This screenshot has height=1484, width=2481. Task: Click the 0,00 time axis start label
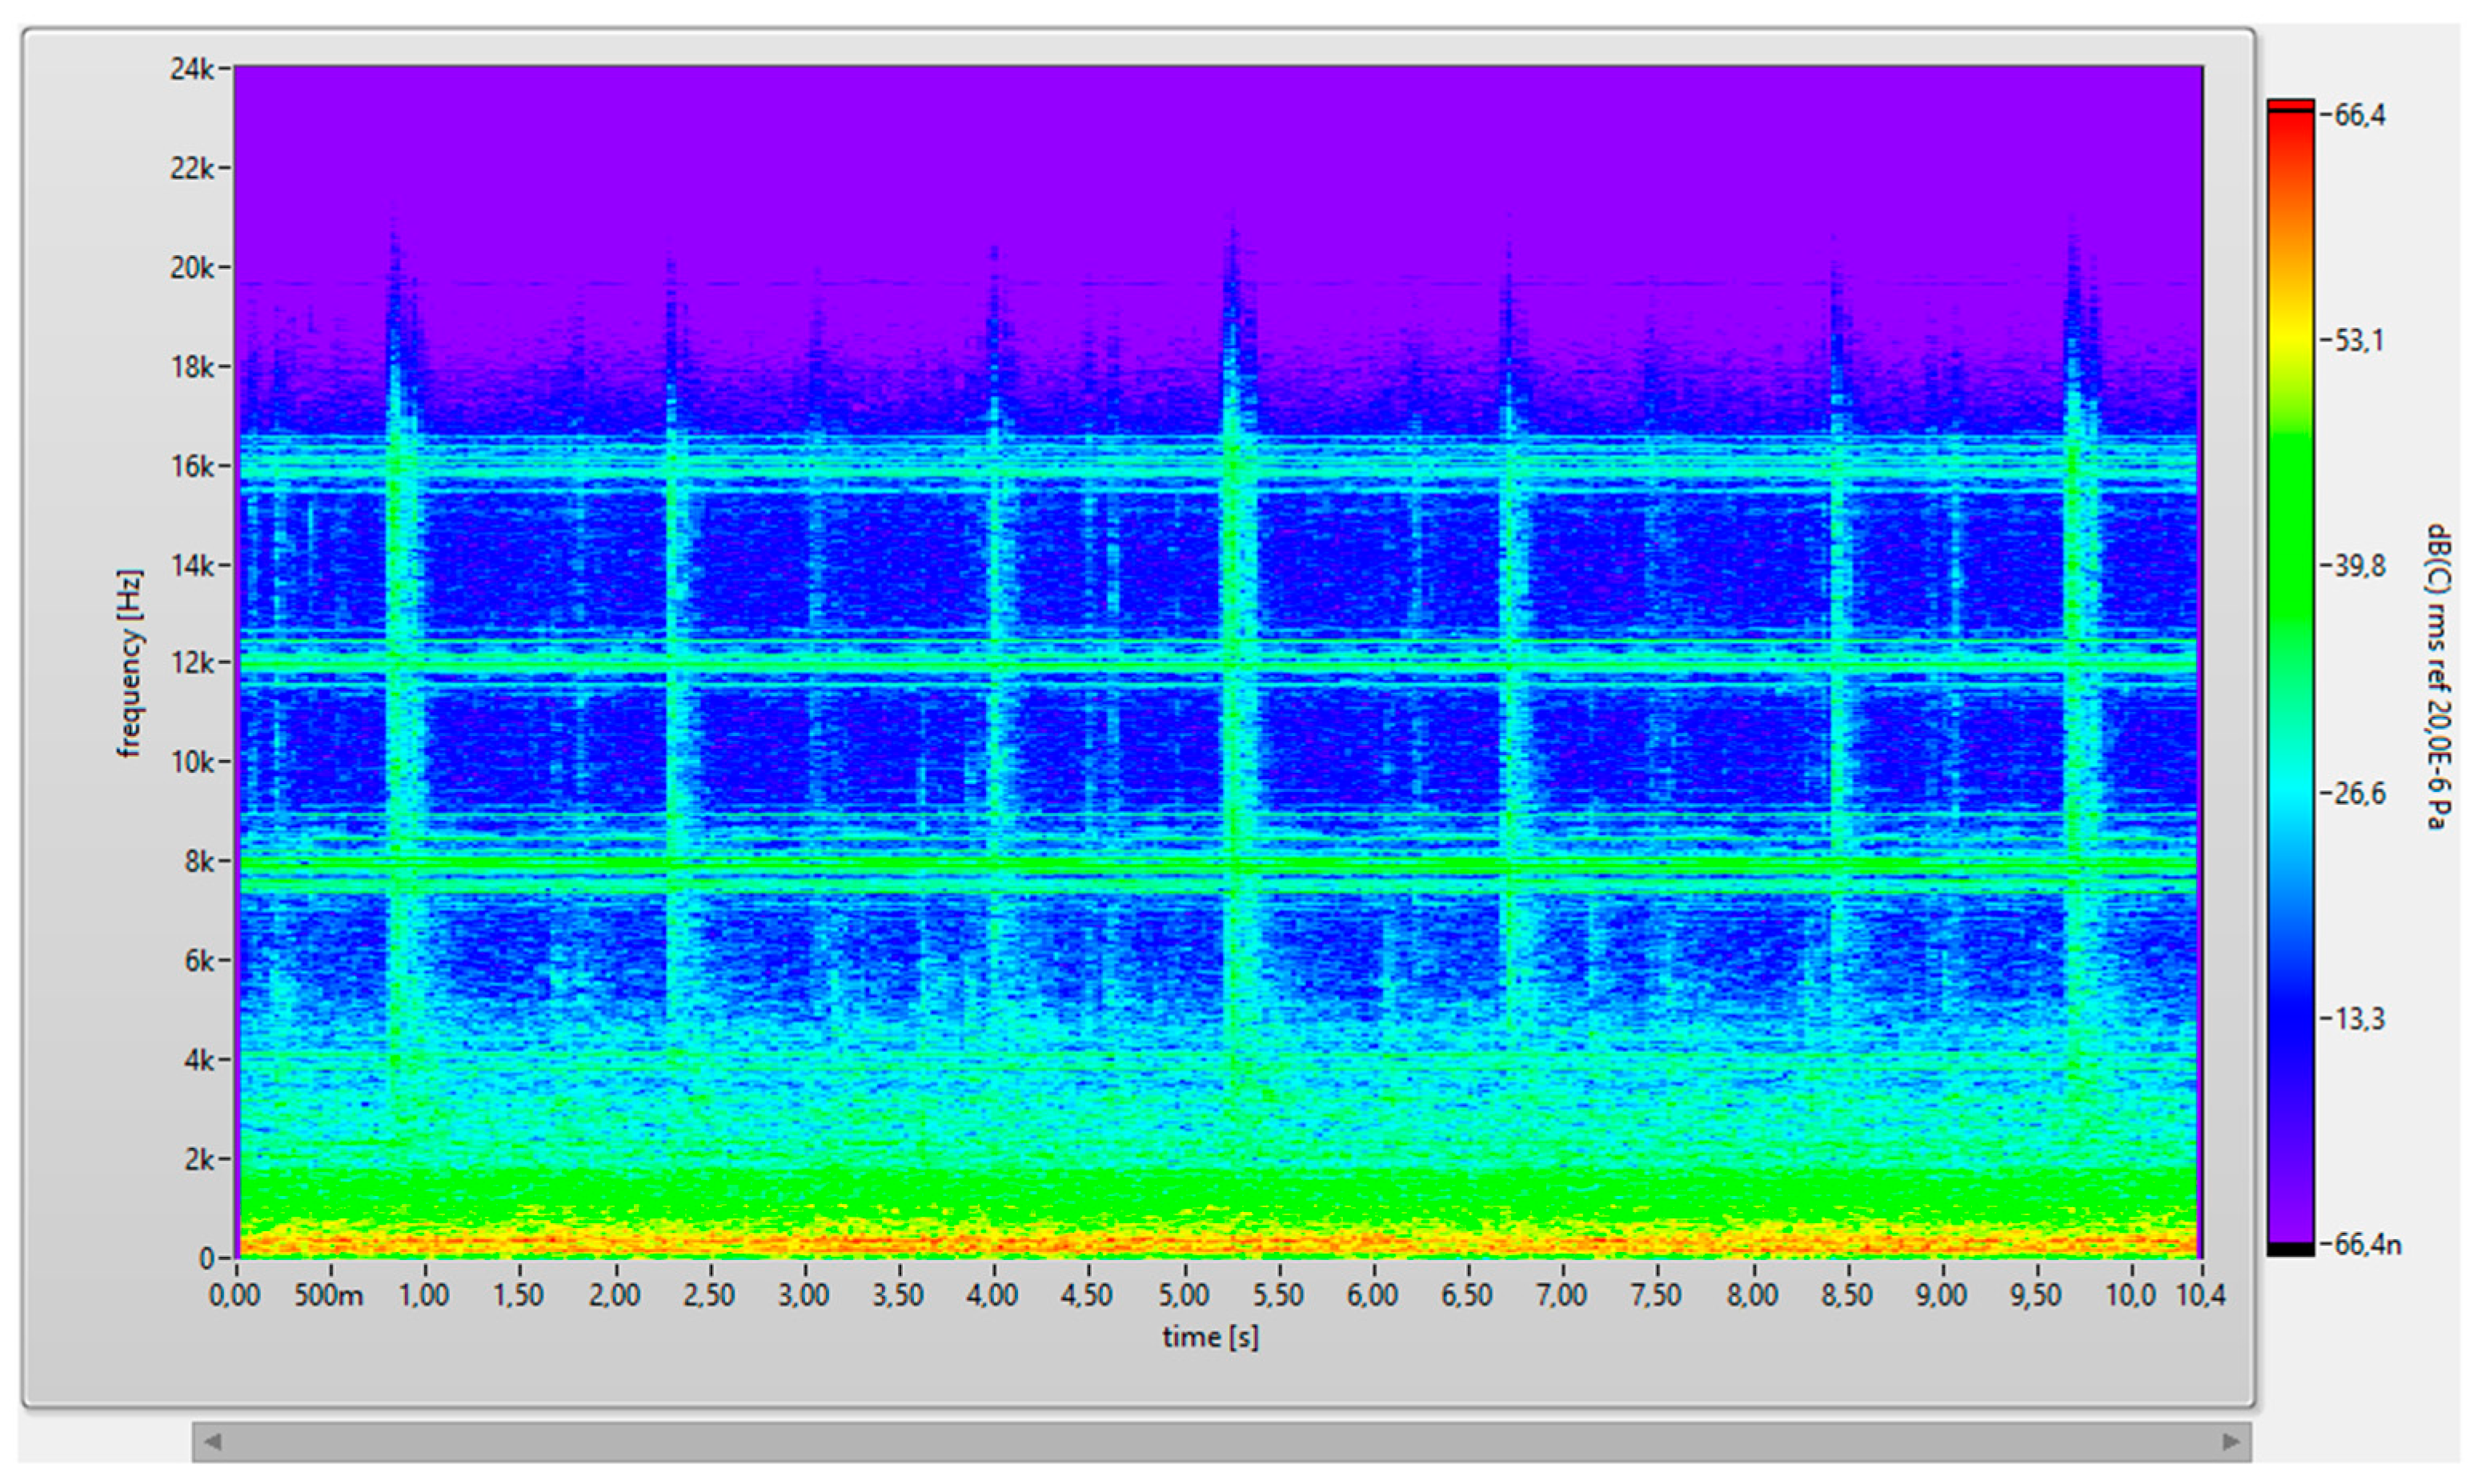(234, 1296)
